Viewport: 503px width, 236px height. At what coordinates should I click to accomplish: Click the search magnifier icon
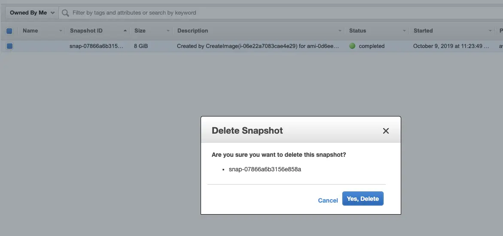coord(65,13)
